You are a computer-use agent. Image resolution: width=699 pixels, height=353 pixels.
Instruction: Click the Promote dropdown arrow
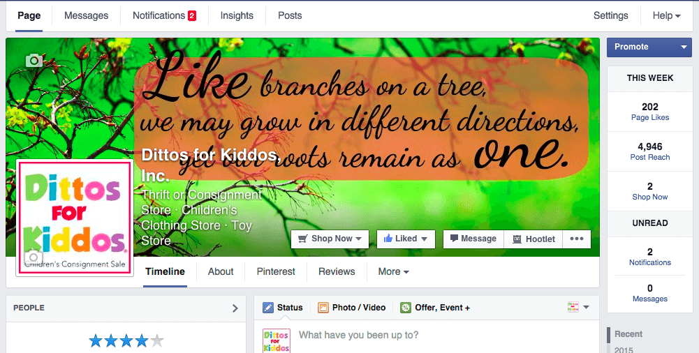pyautogui.click(x=684, y=47)
